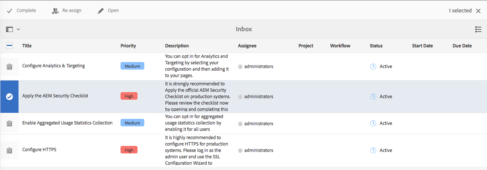Toggle the select-all checkbox in header
This screenshot has width=487, height=170.
[9, 46]
